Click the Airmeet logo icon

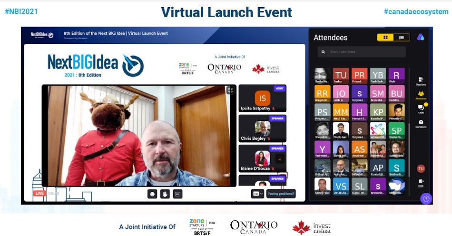click(421, 37)
